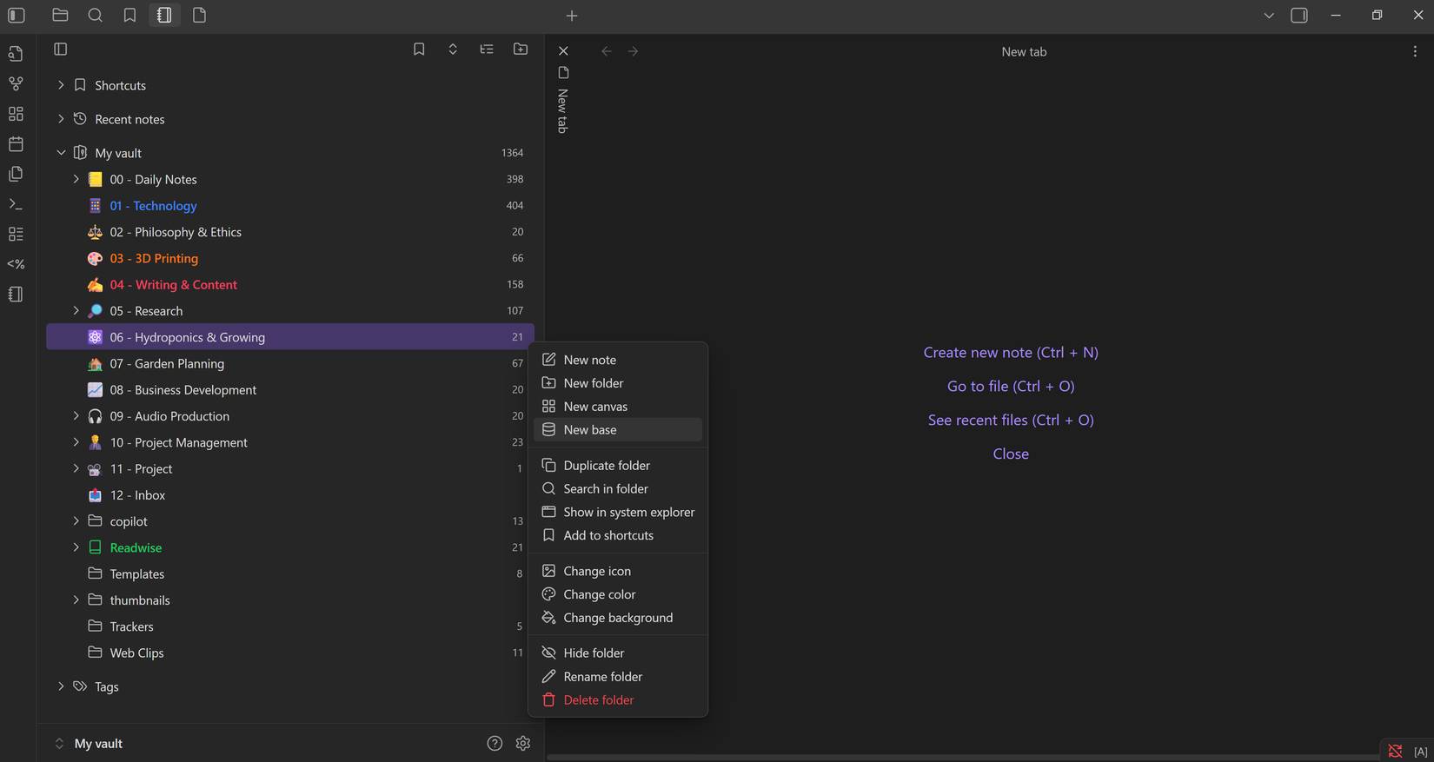This screenshot has height=762, width=1434.
Task: Expand the 05 - Research folder
Action: (76, 311)
